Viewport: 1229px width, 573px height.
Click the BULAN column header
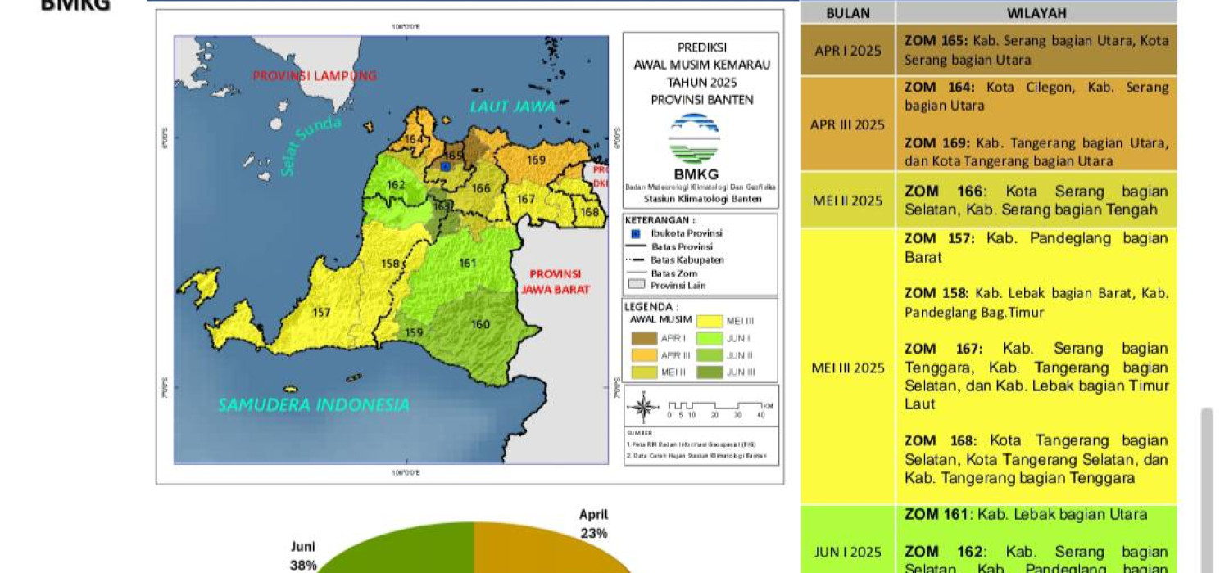(848, 13)
